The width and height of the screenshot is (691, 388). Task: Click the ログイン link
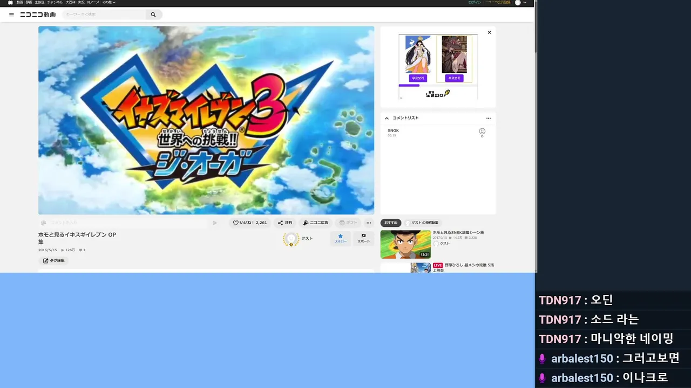coord(475,3)
